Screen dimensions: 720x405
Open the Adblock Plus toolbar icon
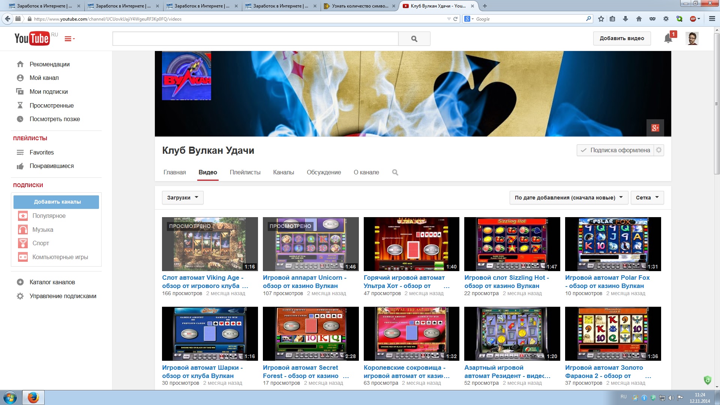[x=693, y=19]
